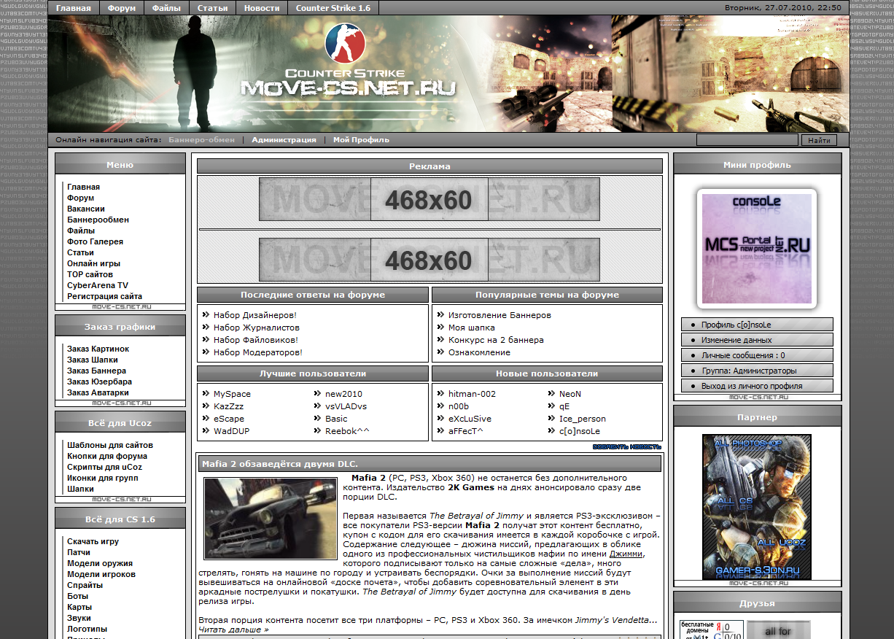Open the Форум top navigation tab
894x639 pixels.
(x=122, y=8)
